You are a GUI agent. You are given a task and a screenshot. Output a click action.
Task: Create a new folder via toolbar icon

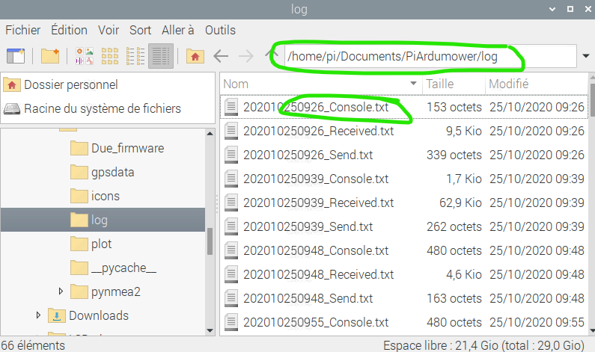[49, 56]
